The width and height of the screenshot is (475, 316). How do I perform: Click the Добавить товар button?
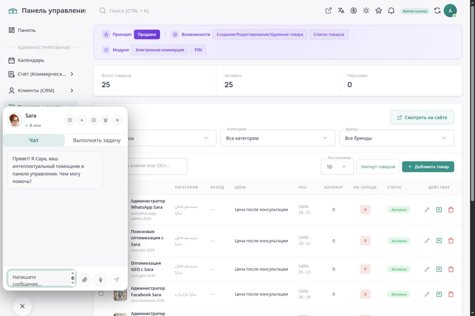428,167
